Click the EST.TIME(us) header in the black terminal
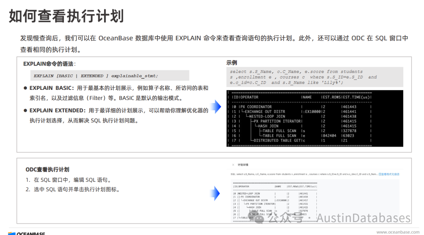424x235 pixels. 356,97
